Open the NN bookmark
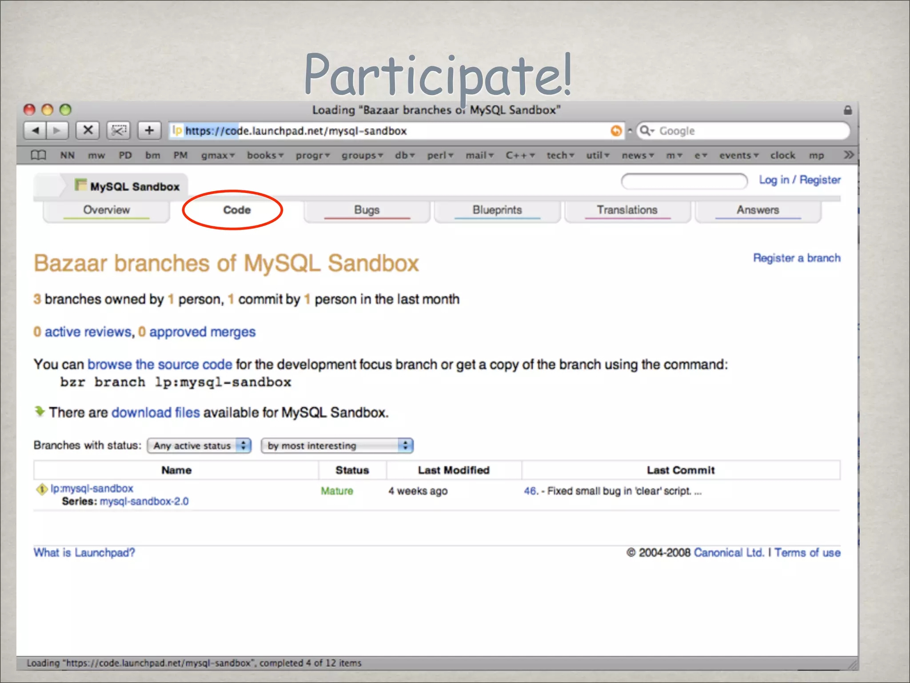Screen dimensions: 910x683 click(x=68, y=155)
